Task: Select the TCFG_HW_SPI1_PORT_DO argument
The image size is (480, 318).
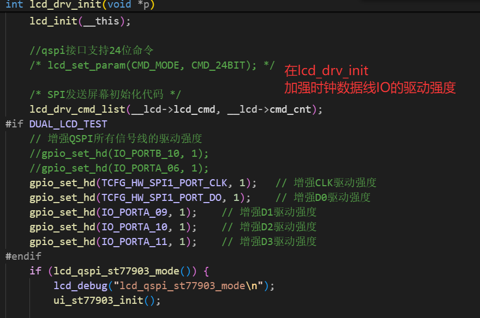Action: pos(161,197)
